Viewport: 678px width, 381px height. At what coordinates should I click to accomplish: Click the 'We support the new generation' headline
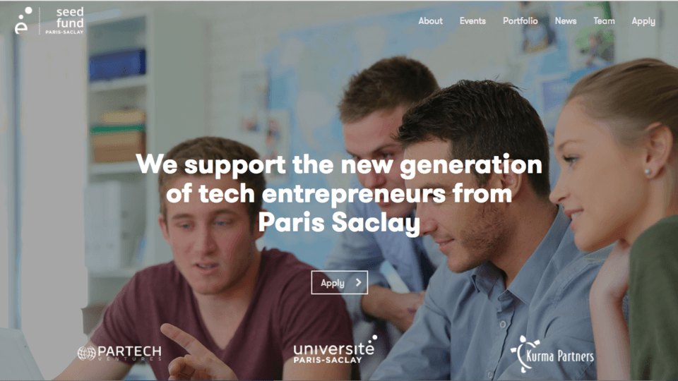pyautogui.click(x=339, y=165)
